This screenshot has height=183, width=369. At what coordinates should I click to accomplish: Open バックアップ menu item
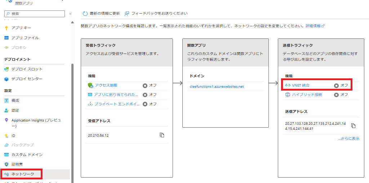pos(23,145)
